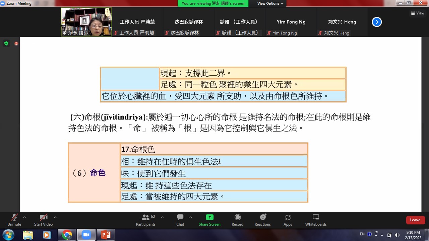Image resolution: width=429 pixels, height=241 pixels.
Task: Open Whiteboards
Action: coord(316,220)
